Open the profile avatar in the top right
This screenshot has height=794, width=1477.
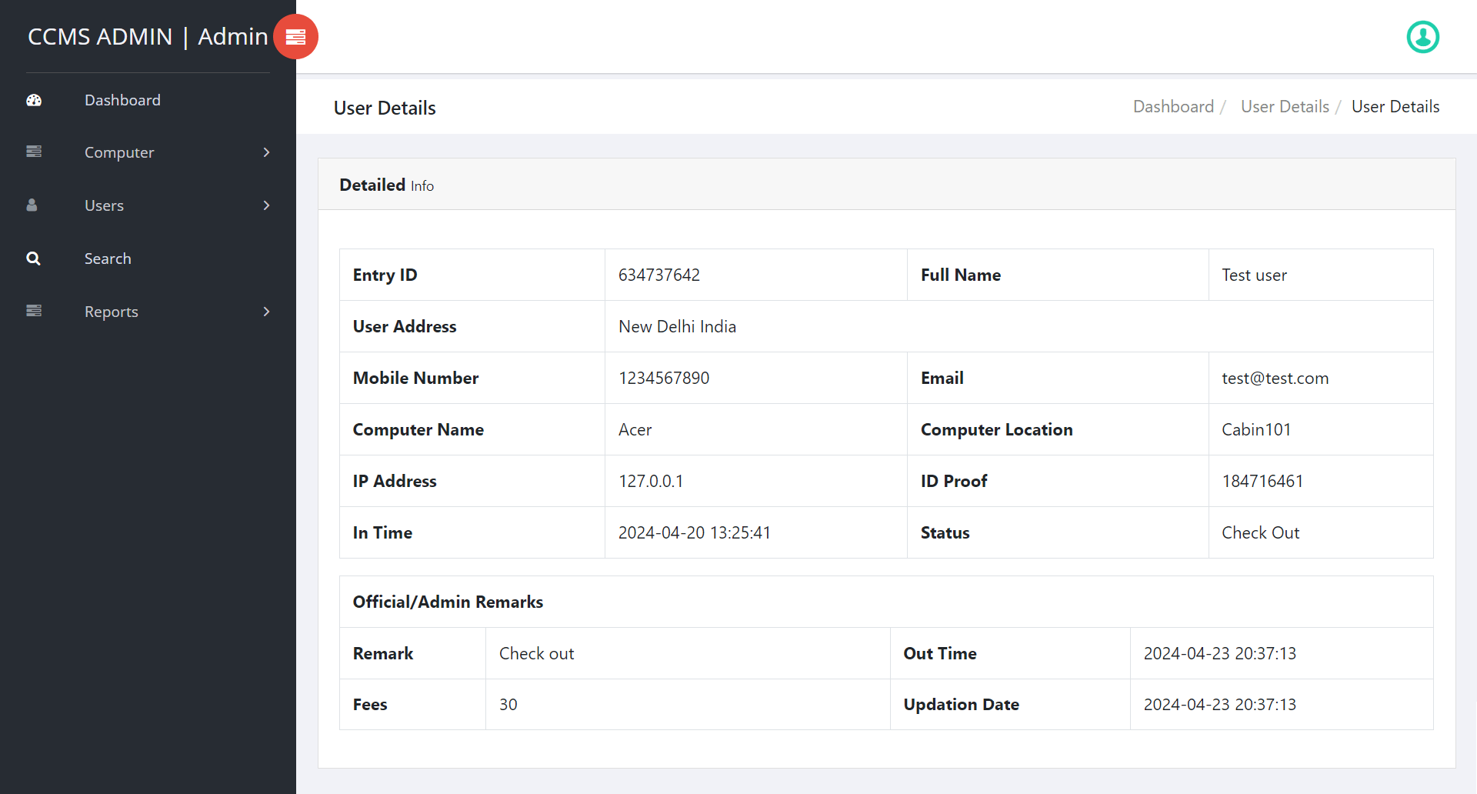click(1422, 36)
